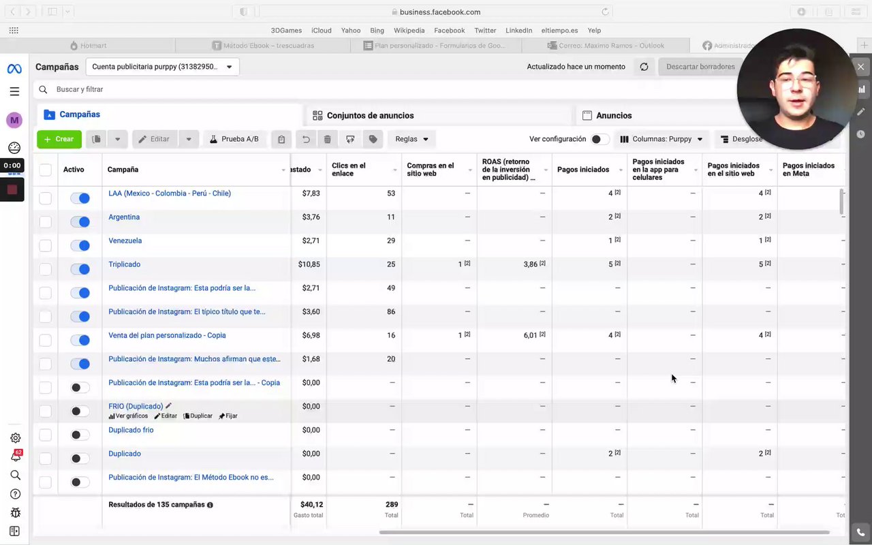Viewport: 872px width, 545px height.
Task: Tick the select-all checkbox in table header
Action: click(45, 170)
